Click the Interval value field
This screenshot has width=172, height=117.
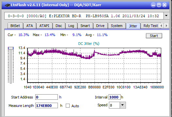[x=114, y=97]
